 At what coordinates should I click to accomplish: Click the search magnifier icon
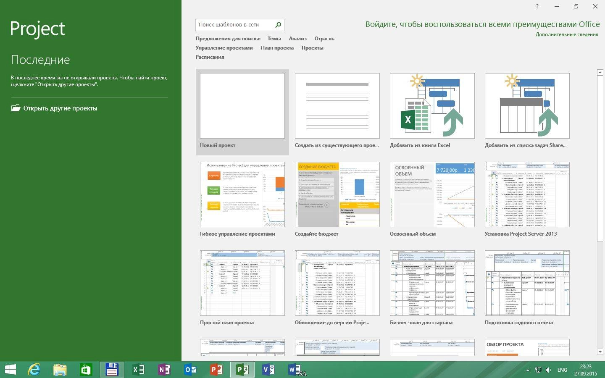[278, 25]
